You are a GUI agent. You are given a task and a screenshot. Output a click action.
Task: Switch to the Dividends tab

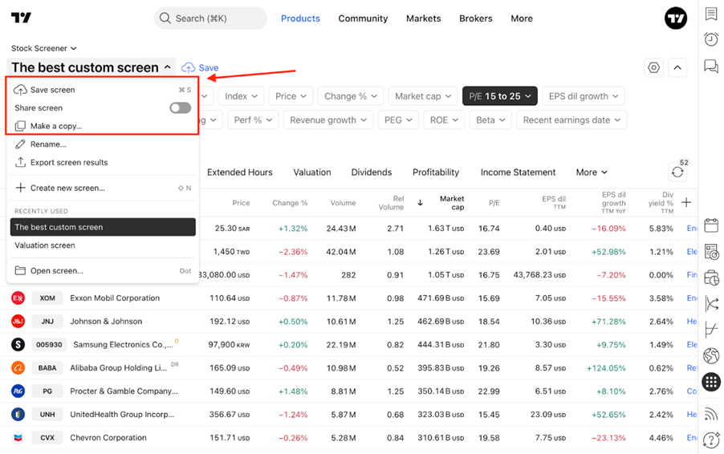coord(372,172)
